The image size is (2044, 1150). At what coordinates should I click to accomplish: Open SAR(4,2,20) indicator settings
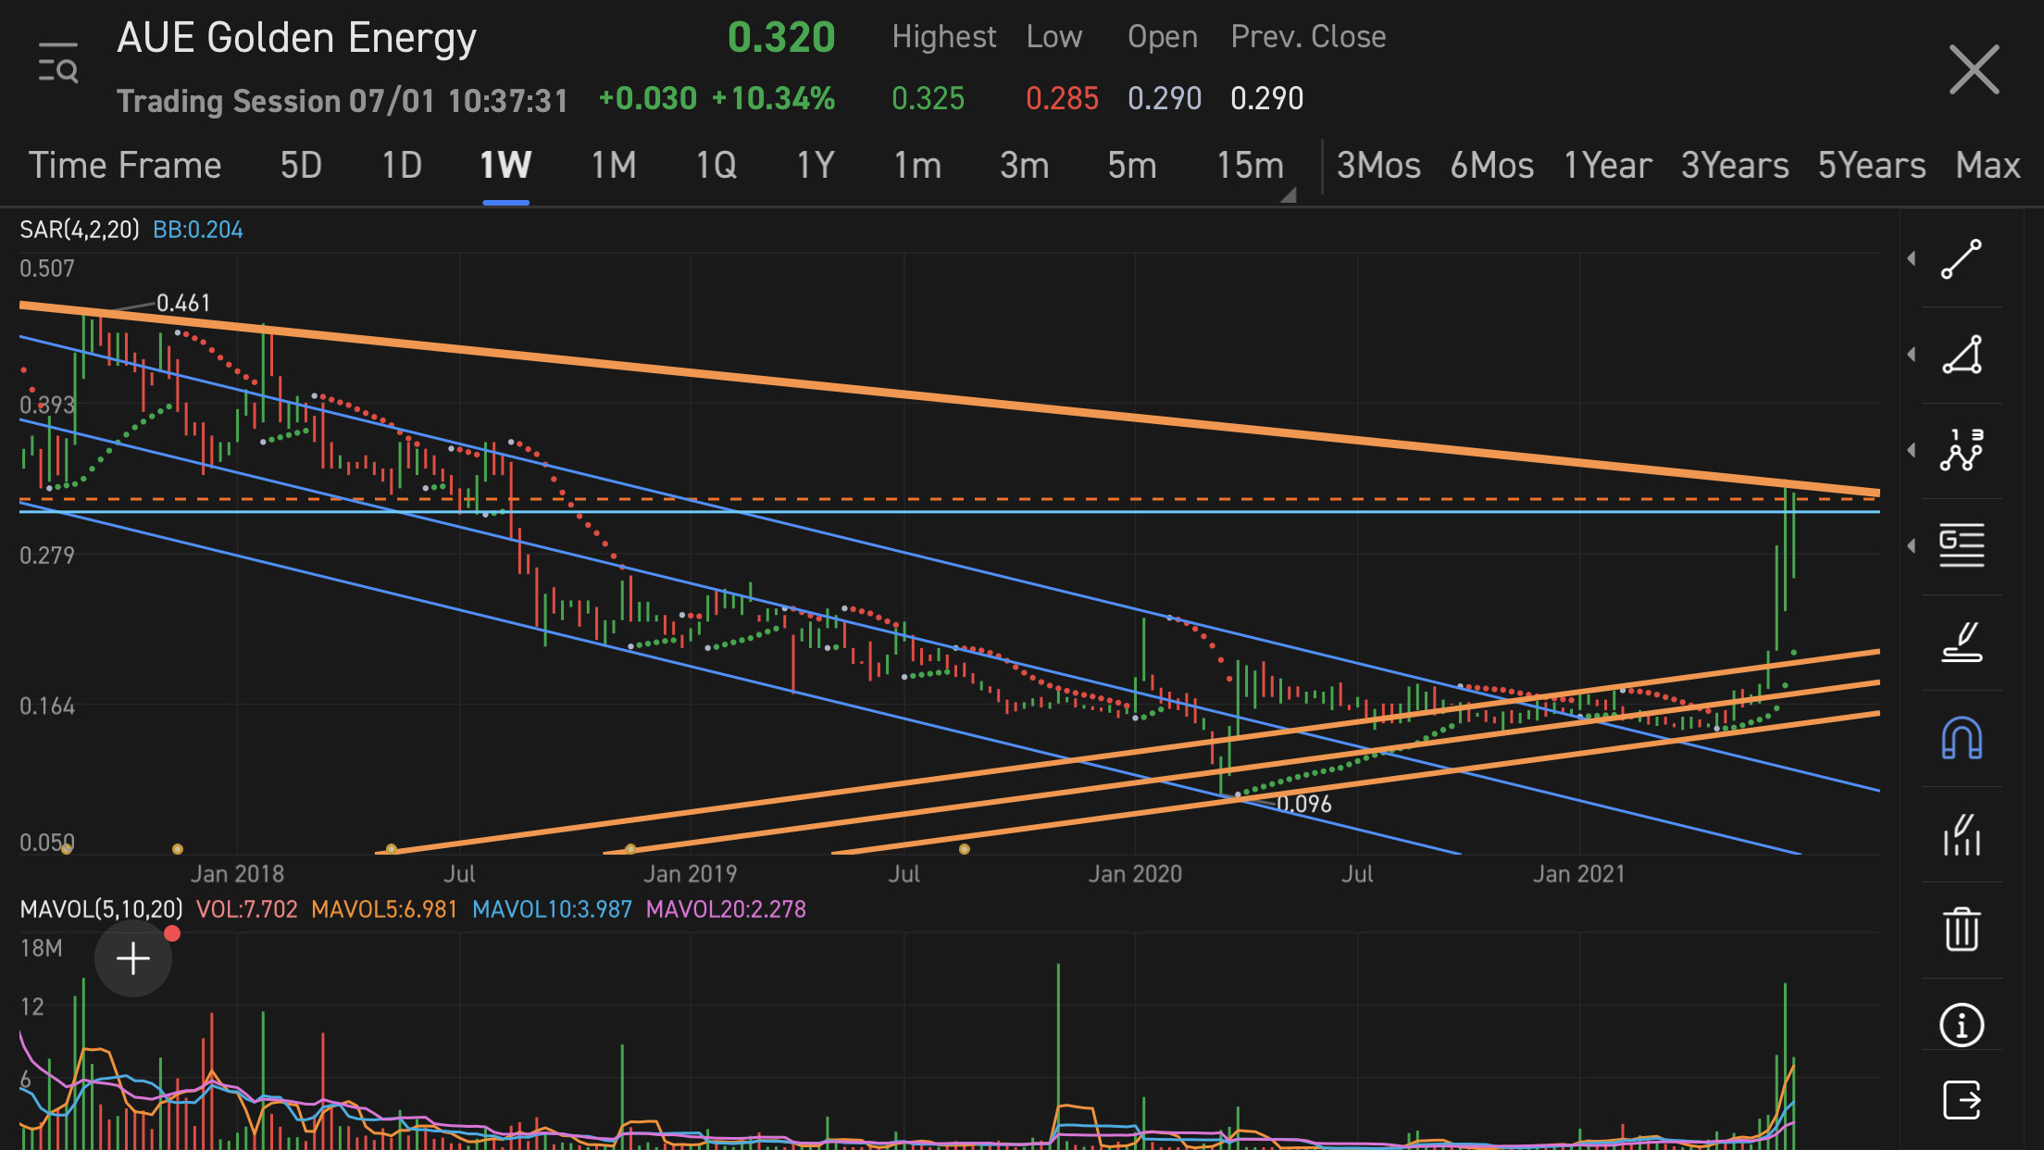coord(80,230)
